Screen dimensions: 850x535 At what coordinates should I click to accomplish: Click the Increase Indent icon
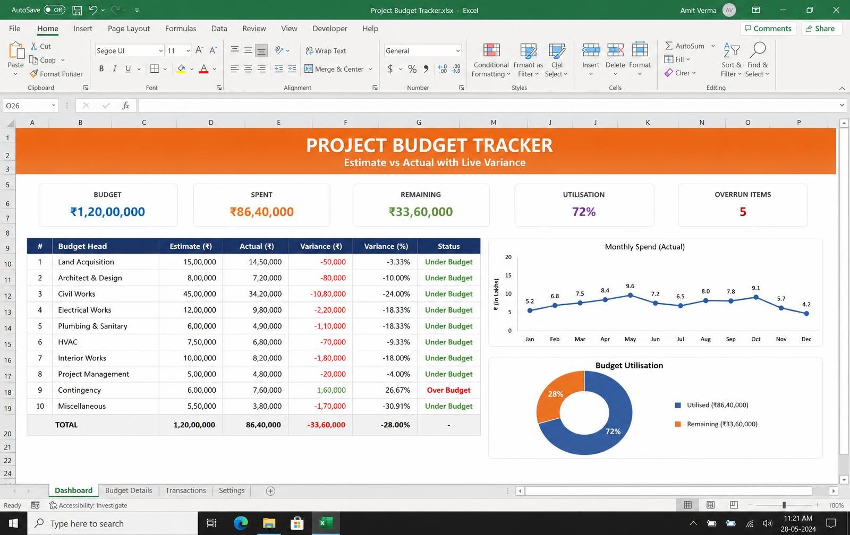tap(292, 68)
